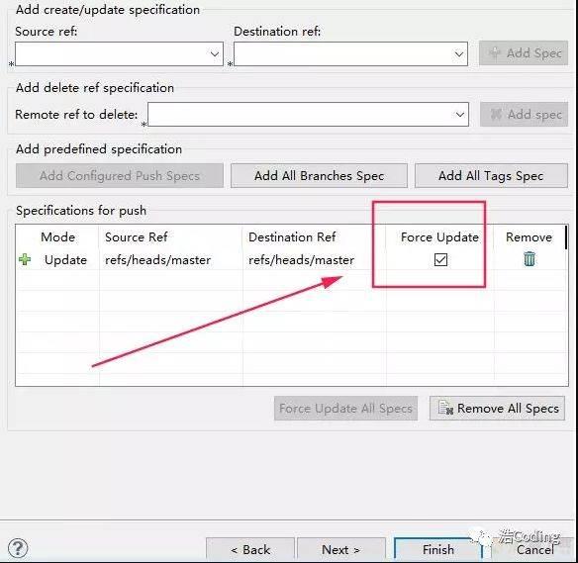Click Add All Branches Spec button
Viewport: 578px width, 563px height.
click(x=319, y=176)
